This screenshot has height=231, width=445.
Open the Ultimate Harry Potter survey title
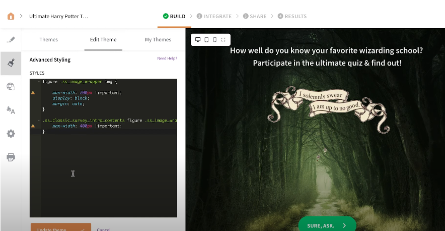[x=59, y=16]
